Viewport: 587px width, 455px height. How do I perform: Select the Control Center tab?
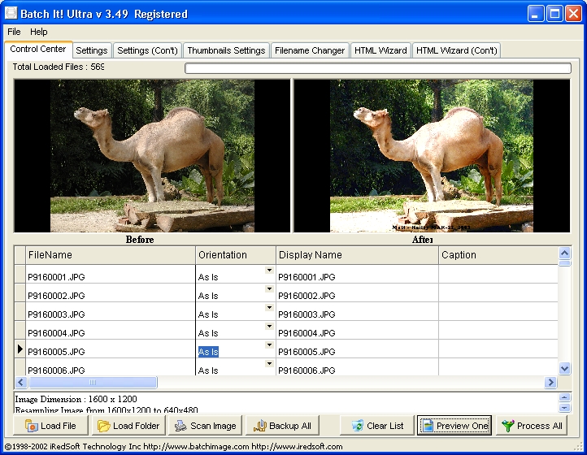(x=38, y=49)
